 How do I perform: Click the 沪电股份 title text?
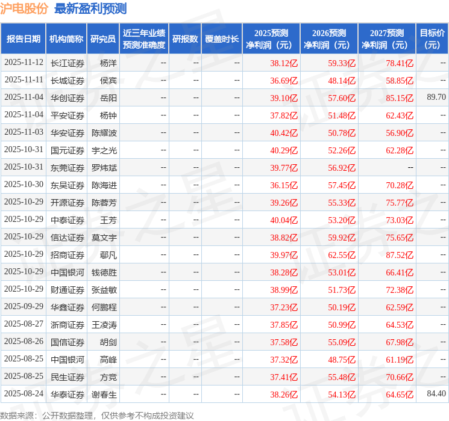click(24, 8)
